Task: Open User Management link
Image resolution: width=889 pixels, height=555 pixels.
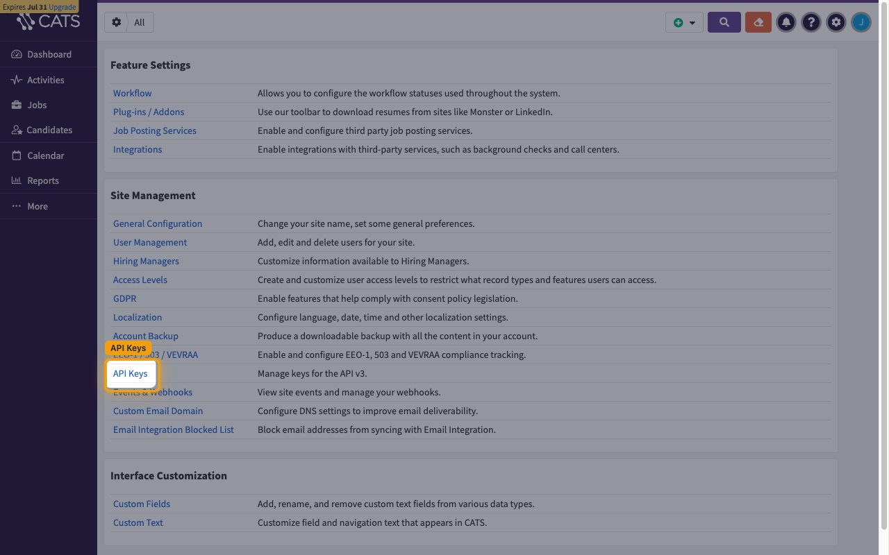Action: (x=150, y=242)
